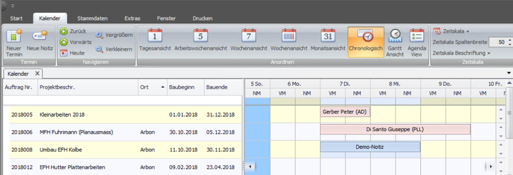Click the down arrow in Umbau EFH Kolbe row

click(x=501, y=154)
